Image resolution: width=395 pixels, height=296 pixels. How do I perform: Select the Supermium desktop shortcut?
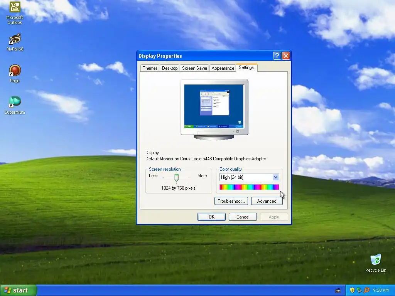(15, 105)
